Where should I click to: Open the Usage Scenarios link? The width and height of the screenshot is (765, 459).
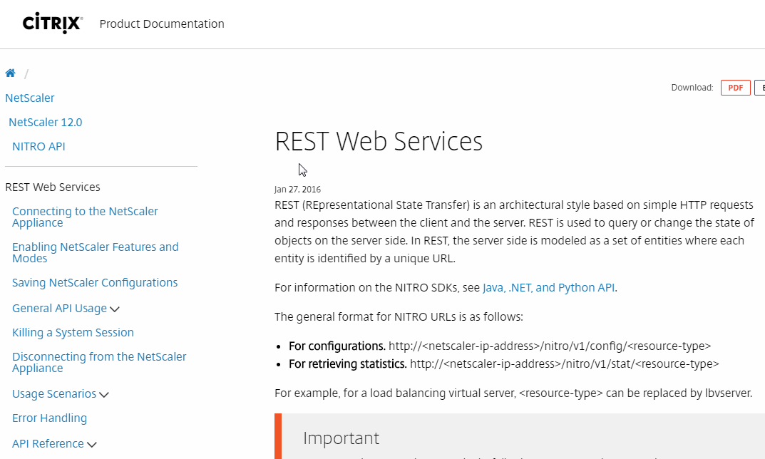[x=54, y=393]
